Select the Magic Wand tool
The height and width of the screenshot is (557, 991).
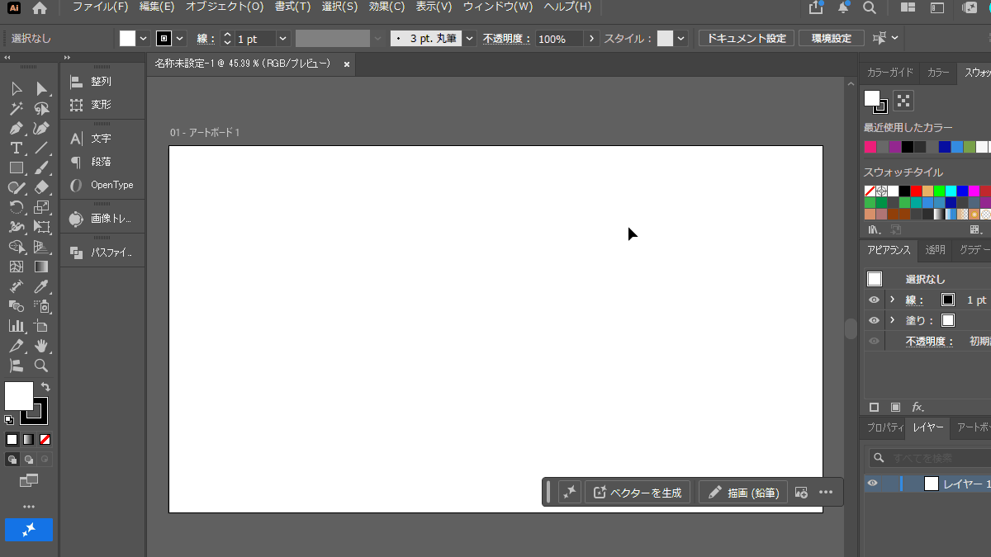tap(17, 108)
